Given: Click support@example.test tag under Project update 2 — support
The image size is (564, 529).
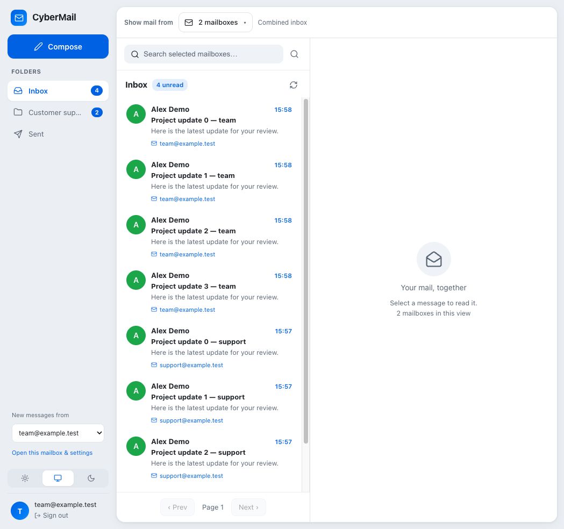Looking at the screenshot, I should click(x=187, y=476).
